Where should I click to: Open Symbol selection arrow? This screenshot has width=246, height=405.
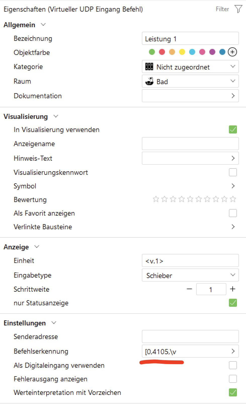pos(233,186)
